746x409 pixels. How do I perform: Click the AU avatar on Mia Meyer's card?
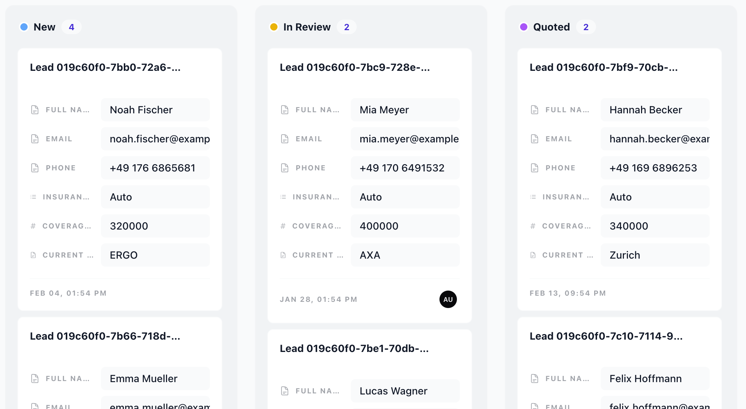(x=448, y=299)
